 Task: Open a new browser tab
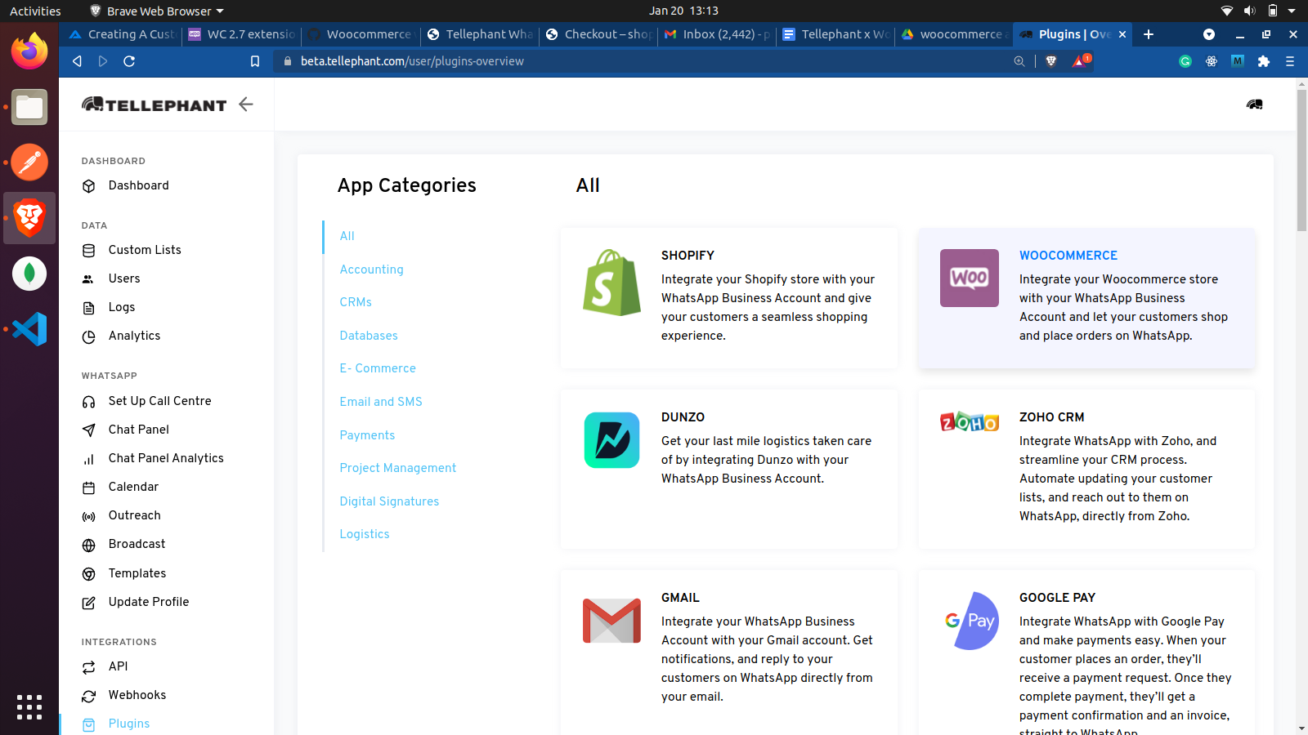pos(1149,34)
